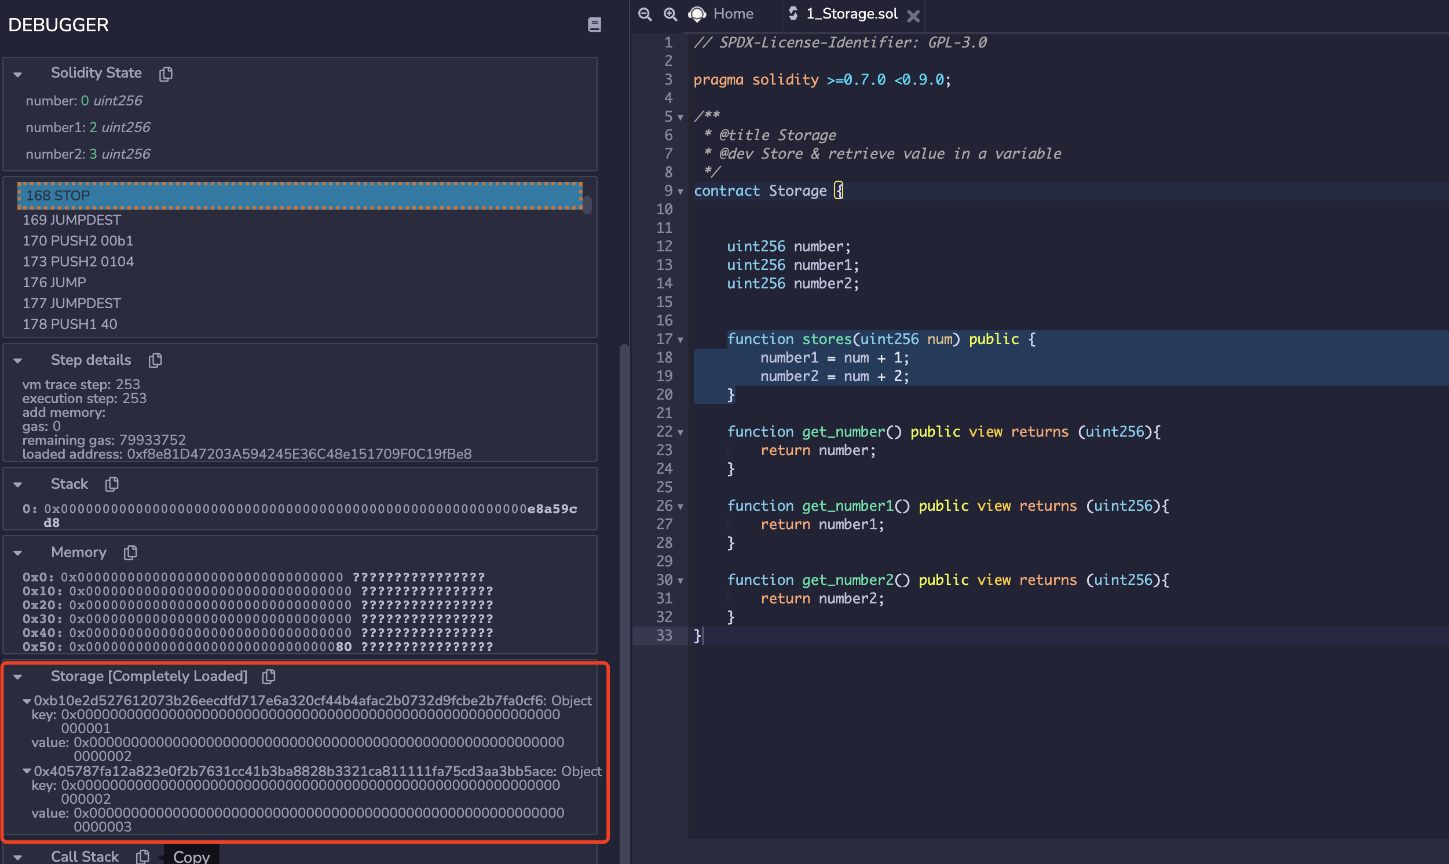
Task: Click the 'return number1;' statement
Action: pyautogui.click(x=822, y=525)
